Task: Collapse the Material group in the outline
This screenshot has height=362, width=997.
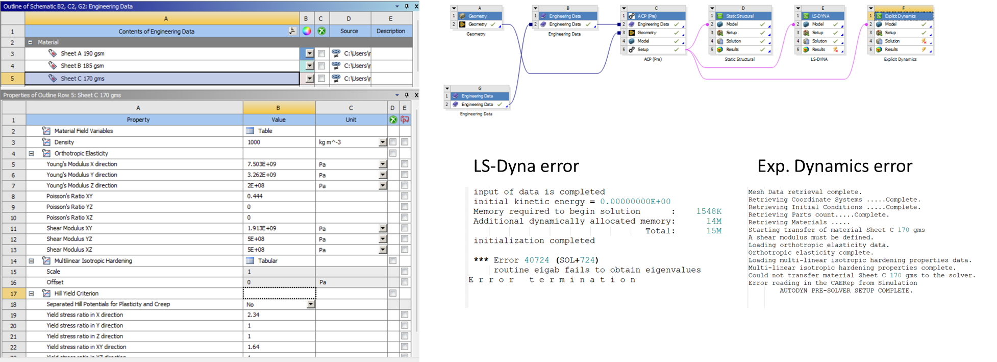Action: coord(30,42)
